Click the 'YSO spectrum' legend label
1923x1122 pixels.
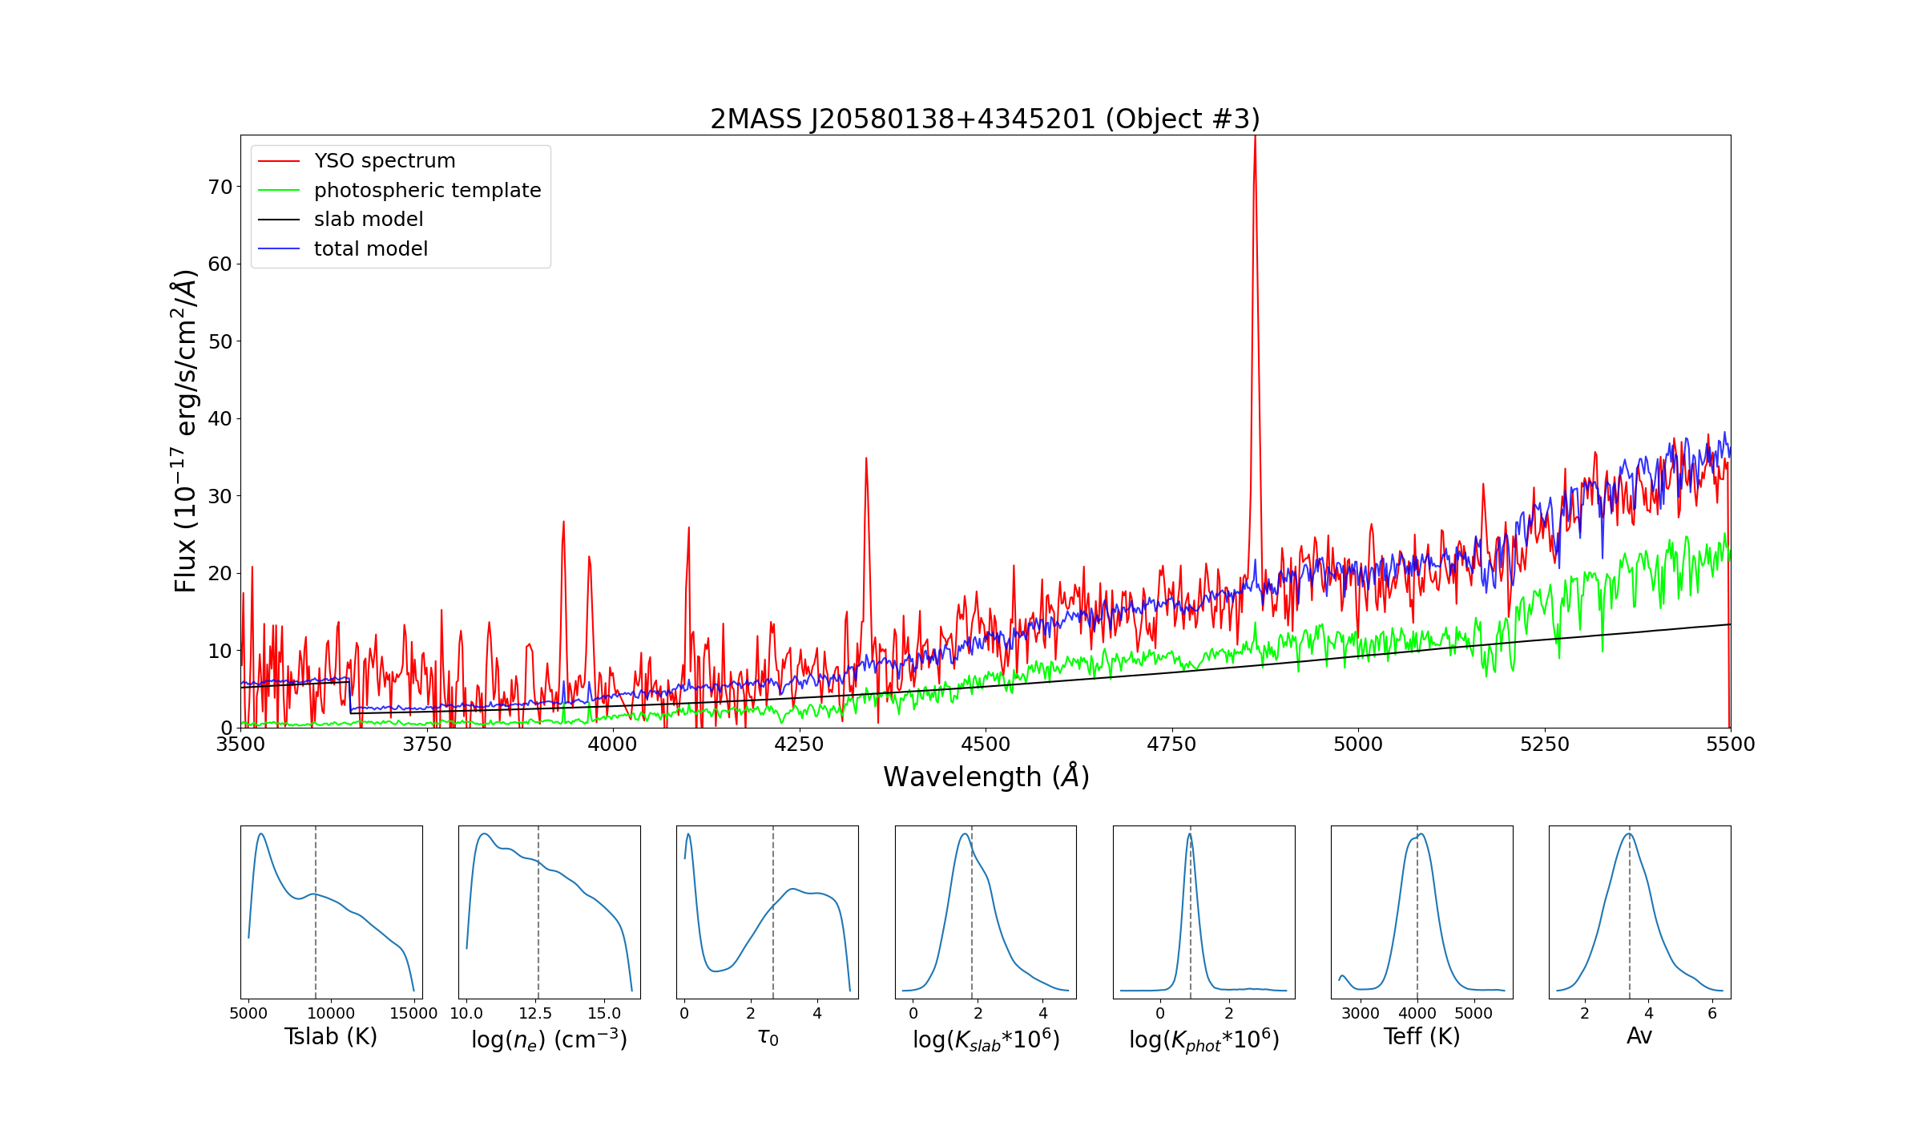tap(385, 161)
